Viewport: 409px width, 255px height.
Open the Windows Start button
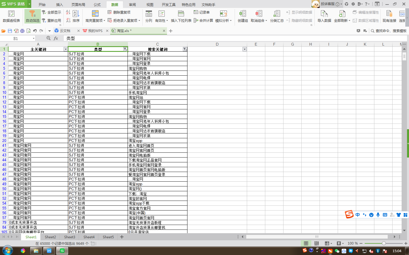point(7,250)
